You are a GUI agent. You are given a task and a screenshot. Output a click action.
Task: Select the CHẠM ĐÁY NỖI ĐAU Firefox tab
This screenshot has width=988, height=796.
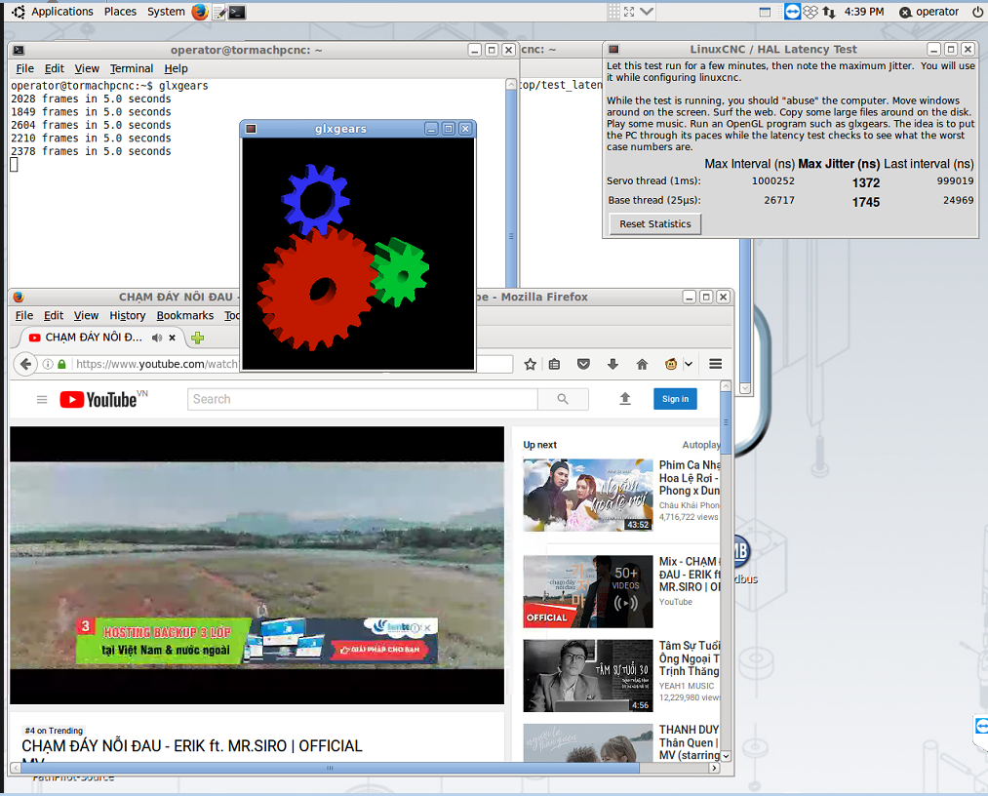click(94, 338)
